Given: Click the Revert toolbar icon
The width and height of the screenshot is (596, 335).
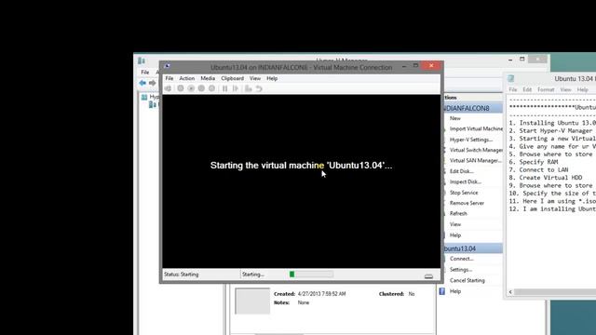Looking at the screenshot, I should pos(259,88).
